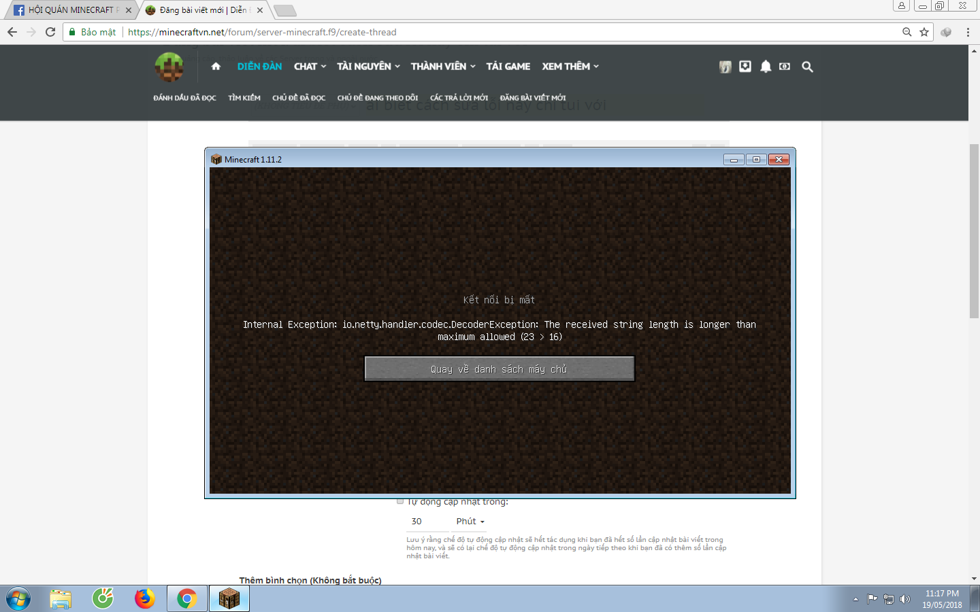Click the Minecraft 1.11.2 window title icon
Image resolution: width=980 pixels, height=612 pixels.
click(x=216, y=159)
